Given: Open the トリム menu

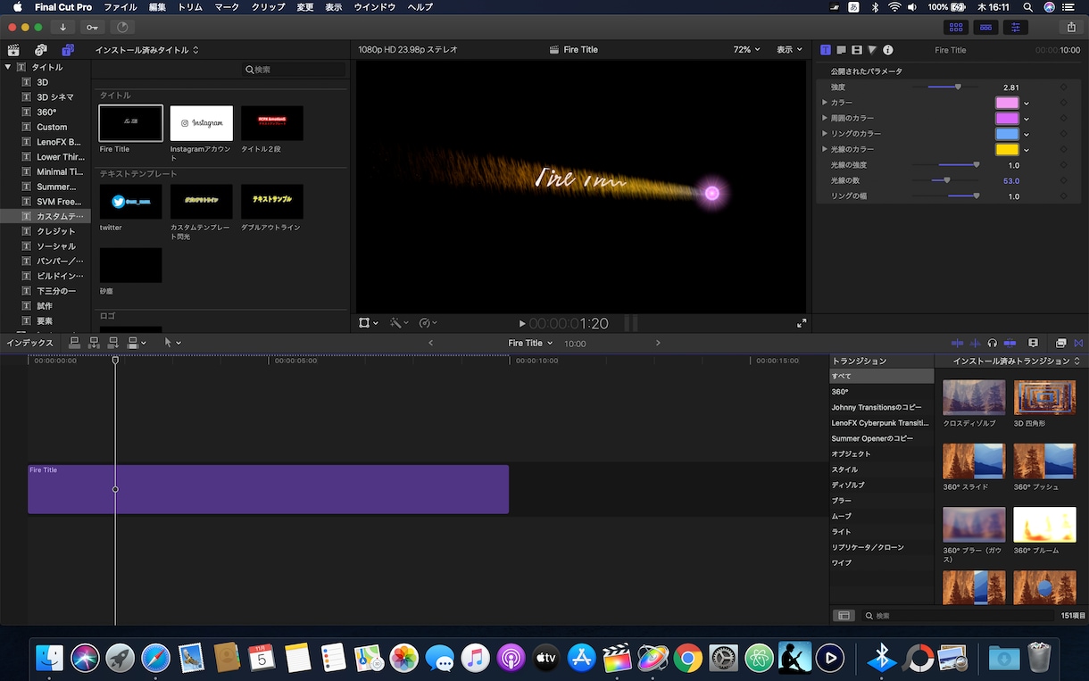Looking at the screenshot, I should [190, 7].
